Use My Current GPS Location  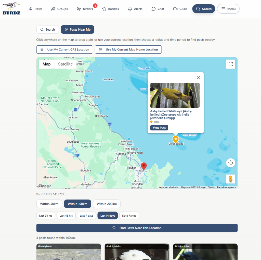pos(65,49)
